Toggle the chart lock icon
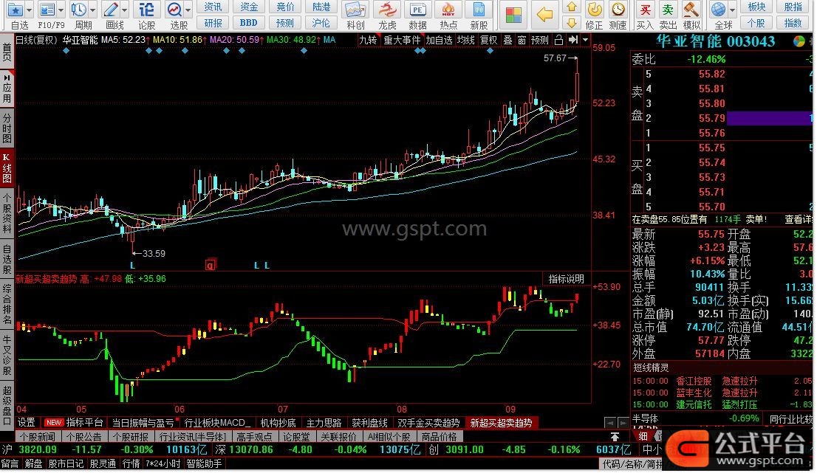 (559, 40)
